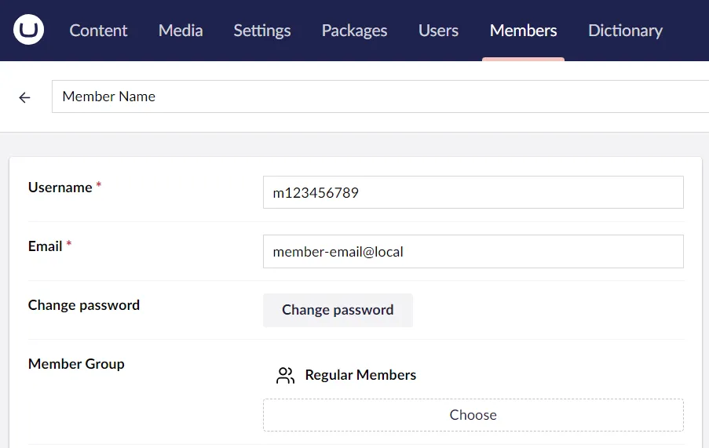Open the Dictionary section
This screenshot has height=448, width=709.
[x=625, y=31]
